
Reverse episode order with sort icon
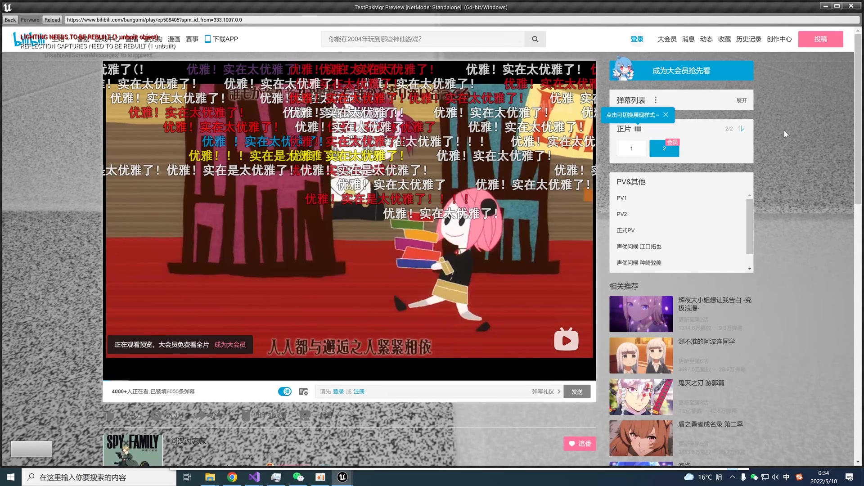[741, 129]
